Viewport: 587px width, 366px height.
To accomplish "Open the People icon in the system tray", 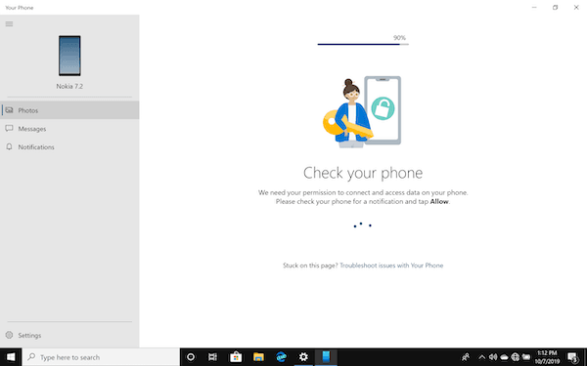I will coord(466,357).
